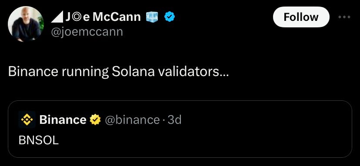Click the yellow Binance logo avatar
This screenshot has width=360, height=166.
point(27,120)
